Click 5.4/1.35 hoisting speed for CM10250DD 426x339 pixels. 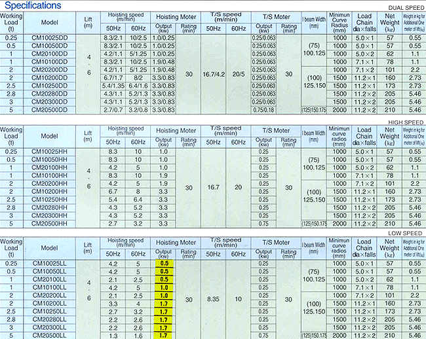pos(113,86)
